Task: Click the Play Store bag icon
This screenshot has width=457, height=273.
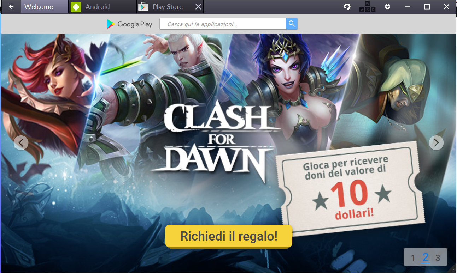Action: [x=143, y=7]
